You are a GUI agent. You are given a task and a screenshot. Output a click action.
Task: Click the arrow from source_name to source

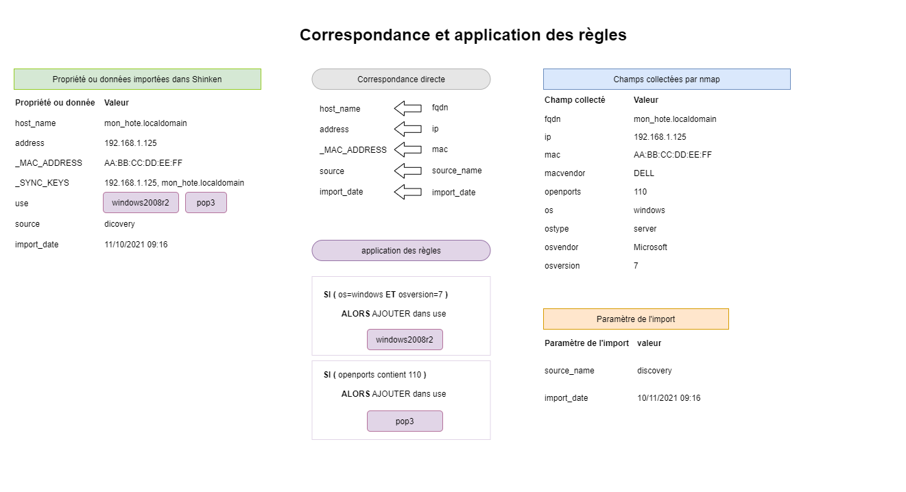408,171
